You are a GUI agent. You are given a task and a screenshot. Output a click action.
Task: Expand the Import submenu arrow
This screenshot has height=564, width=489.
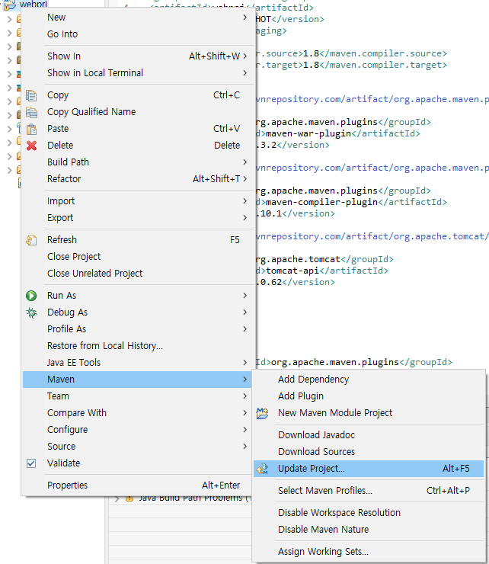[x=244, y=201]
